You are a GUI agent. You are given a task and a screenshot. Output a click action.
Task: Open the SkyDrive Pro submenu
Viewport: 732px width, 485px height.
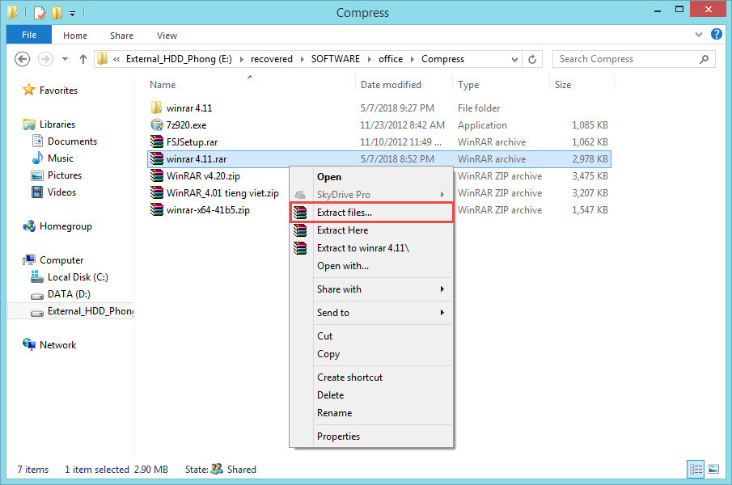(371, 195)
